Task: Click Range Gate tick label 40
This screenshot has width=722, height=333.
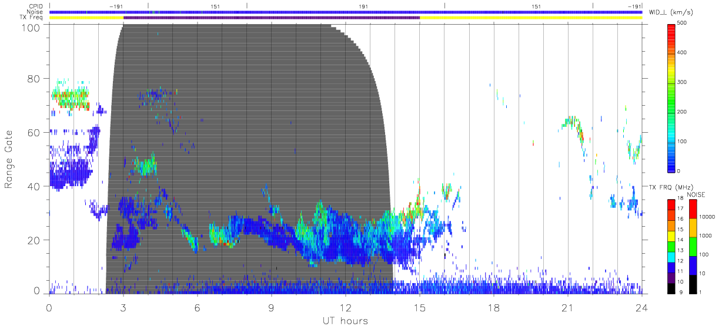Action: point(34,186)
